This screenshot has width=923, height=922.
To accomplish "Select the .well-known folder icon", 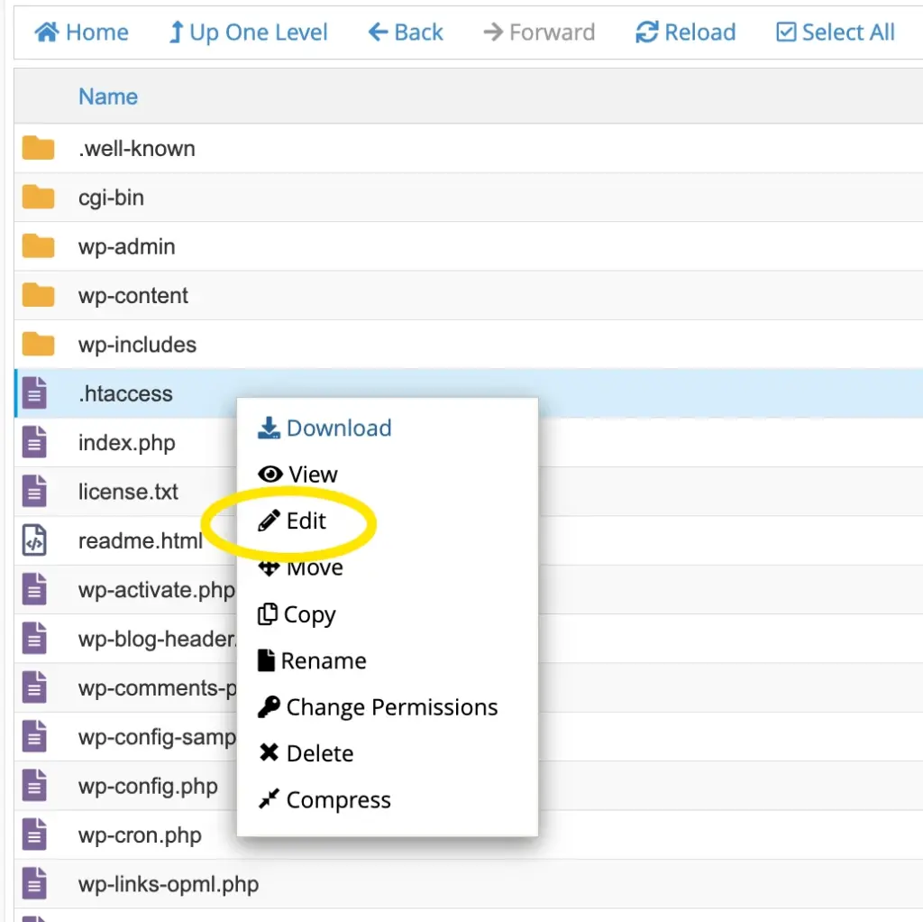I will 38,148.
